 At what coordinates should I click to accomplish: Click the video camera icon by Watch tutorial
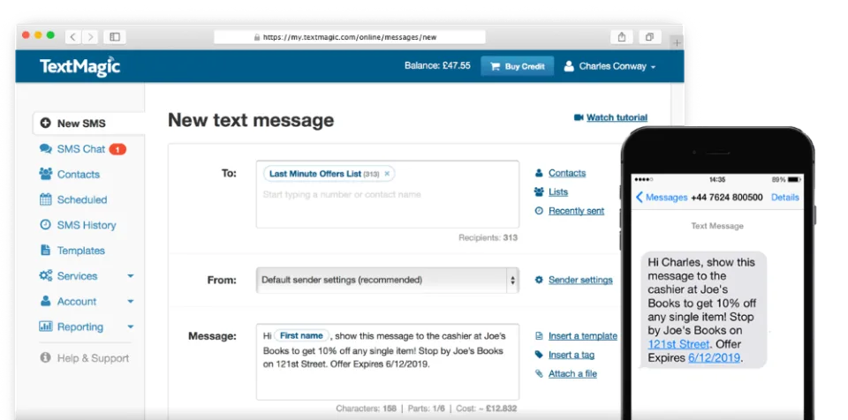(x=579, y=117)
